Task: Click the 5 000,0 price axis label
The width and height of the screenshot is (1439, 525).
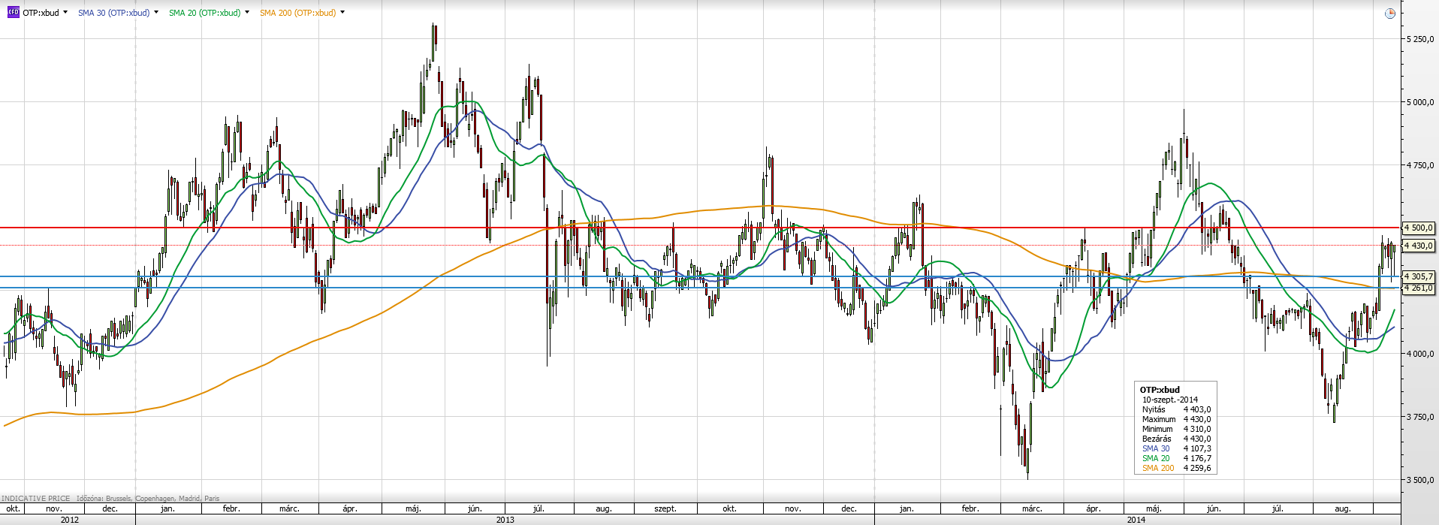Action: coord(1419,102)
